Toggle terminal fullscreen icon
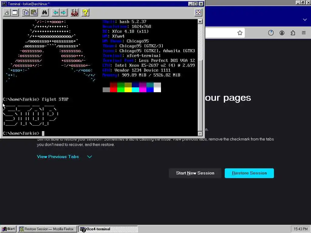The width and height of the screenshot is (311, 233). pyautogui.click(x=198, y=12)
